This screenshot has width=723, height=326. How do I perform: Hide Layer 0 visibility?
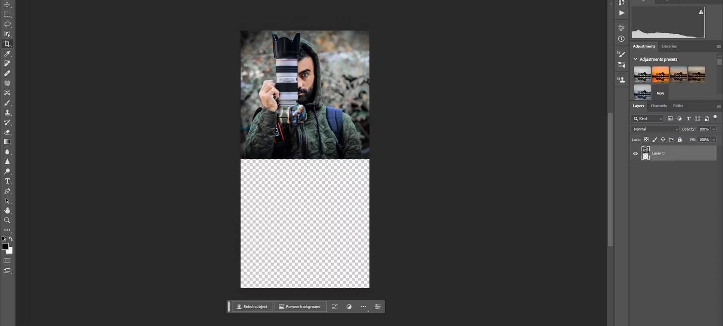pos(635,153)
